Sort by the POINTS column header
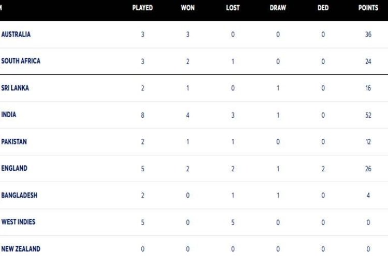388x258 pixels. coord(368,8)
